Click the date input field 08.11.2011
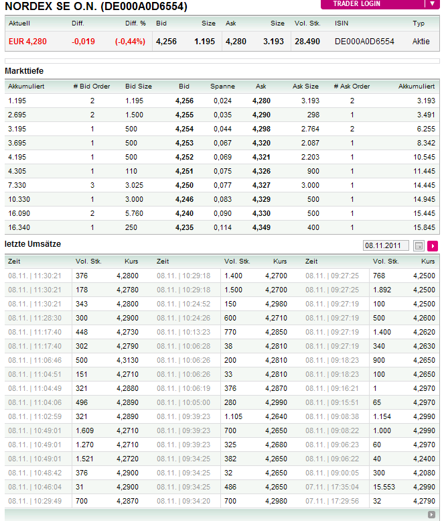444x521 pixels. [x=386, y=245]
